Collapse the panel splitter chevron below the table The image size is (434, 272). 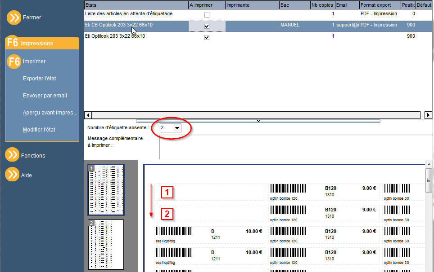[x=258, y=121]
